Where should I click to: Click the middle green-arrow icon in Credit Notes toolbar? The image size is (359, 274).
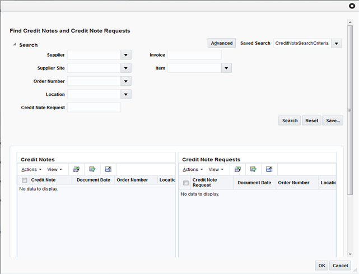pyautogui.click(x=92, y=169)
